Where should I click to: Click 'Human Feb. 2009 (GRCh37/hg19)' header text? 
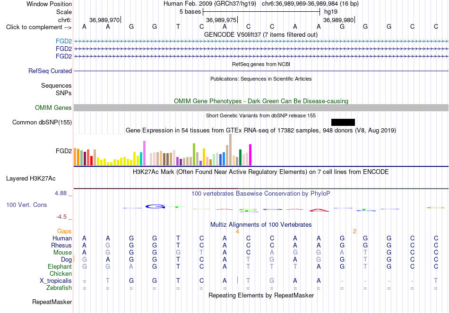pyautogui.click(x=210, y=4)
